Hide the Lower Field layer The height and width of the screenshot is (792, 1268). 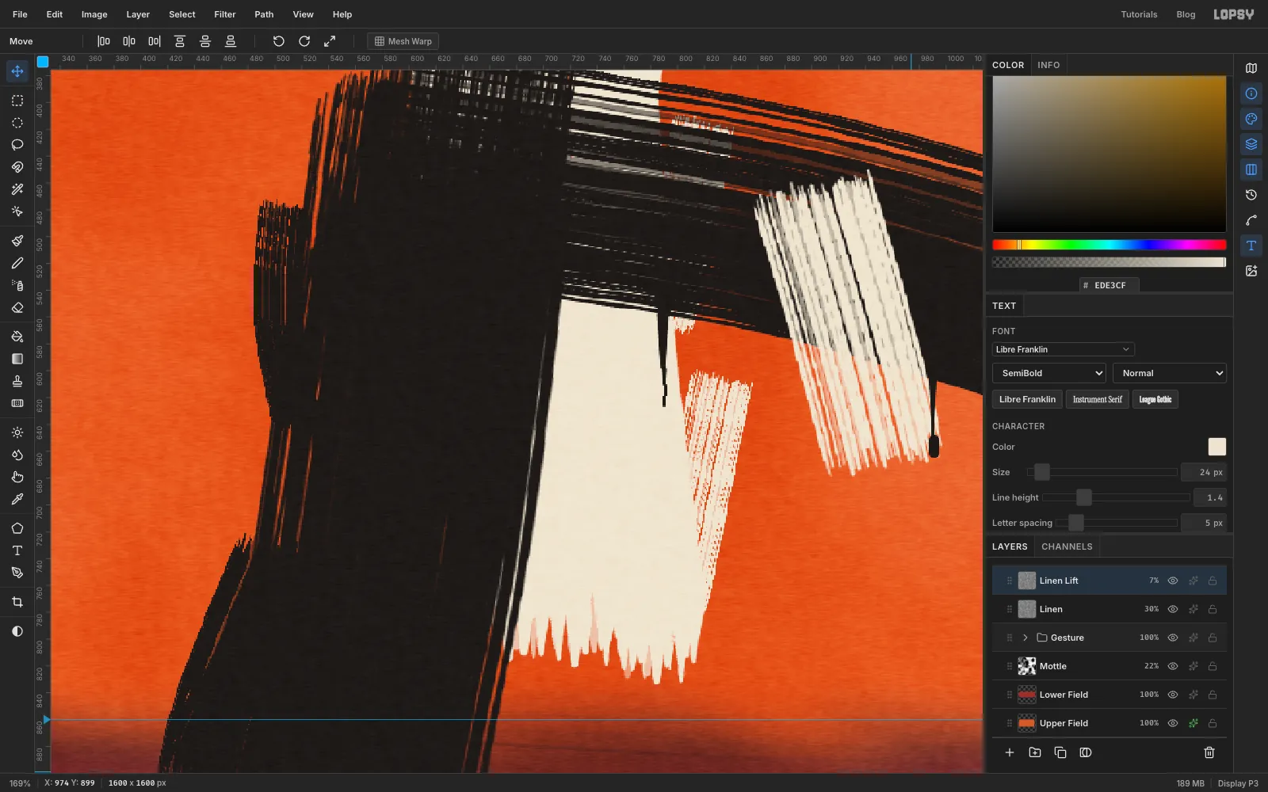[x=1173, y=695]
